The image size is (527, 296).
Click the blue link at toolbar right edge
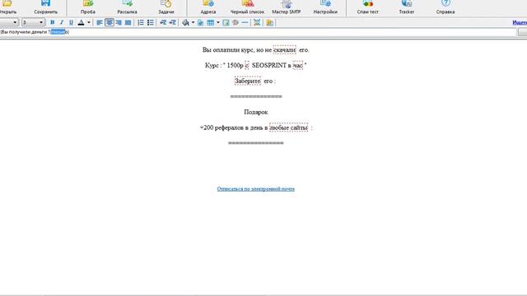(x=520, y=22)
